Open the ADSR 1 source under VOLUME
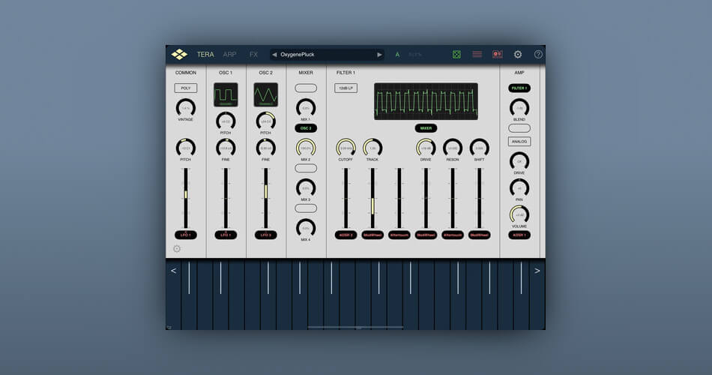Image resolution: width=712 pixels, height=375 pixels. click(x=519, y=235)
